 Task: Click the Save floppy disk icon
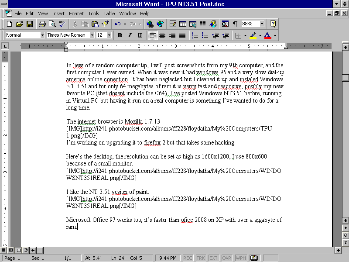coord(30,24)
